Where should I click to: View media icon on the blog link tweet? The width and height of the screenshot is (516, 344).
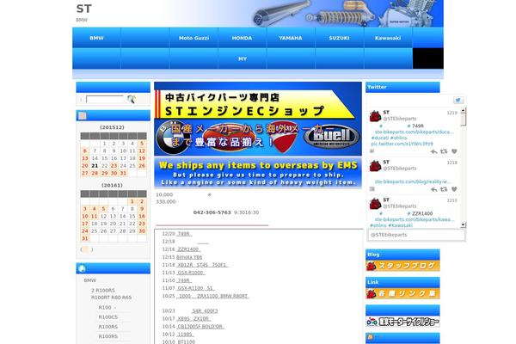coord(372,189)
